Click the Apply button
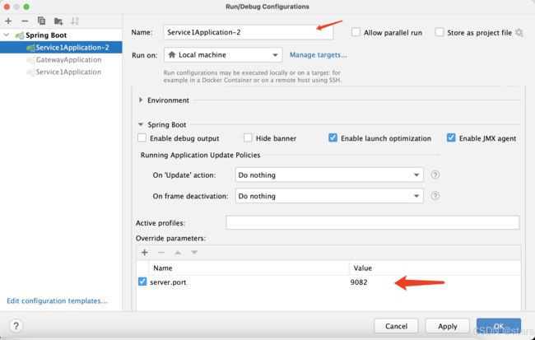 (447, 326)
